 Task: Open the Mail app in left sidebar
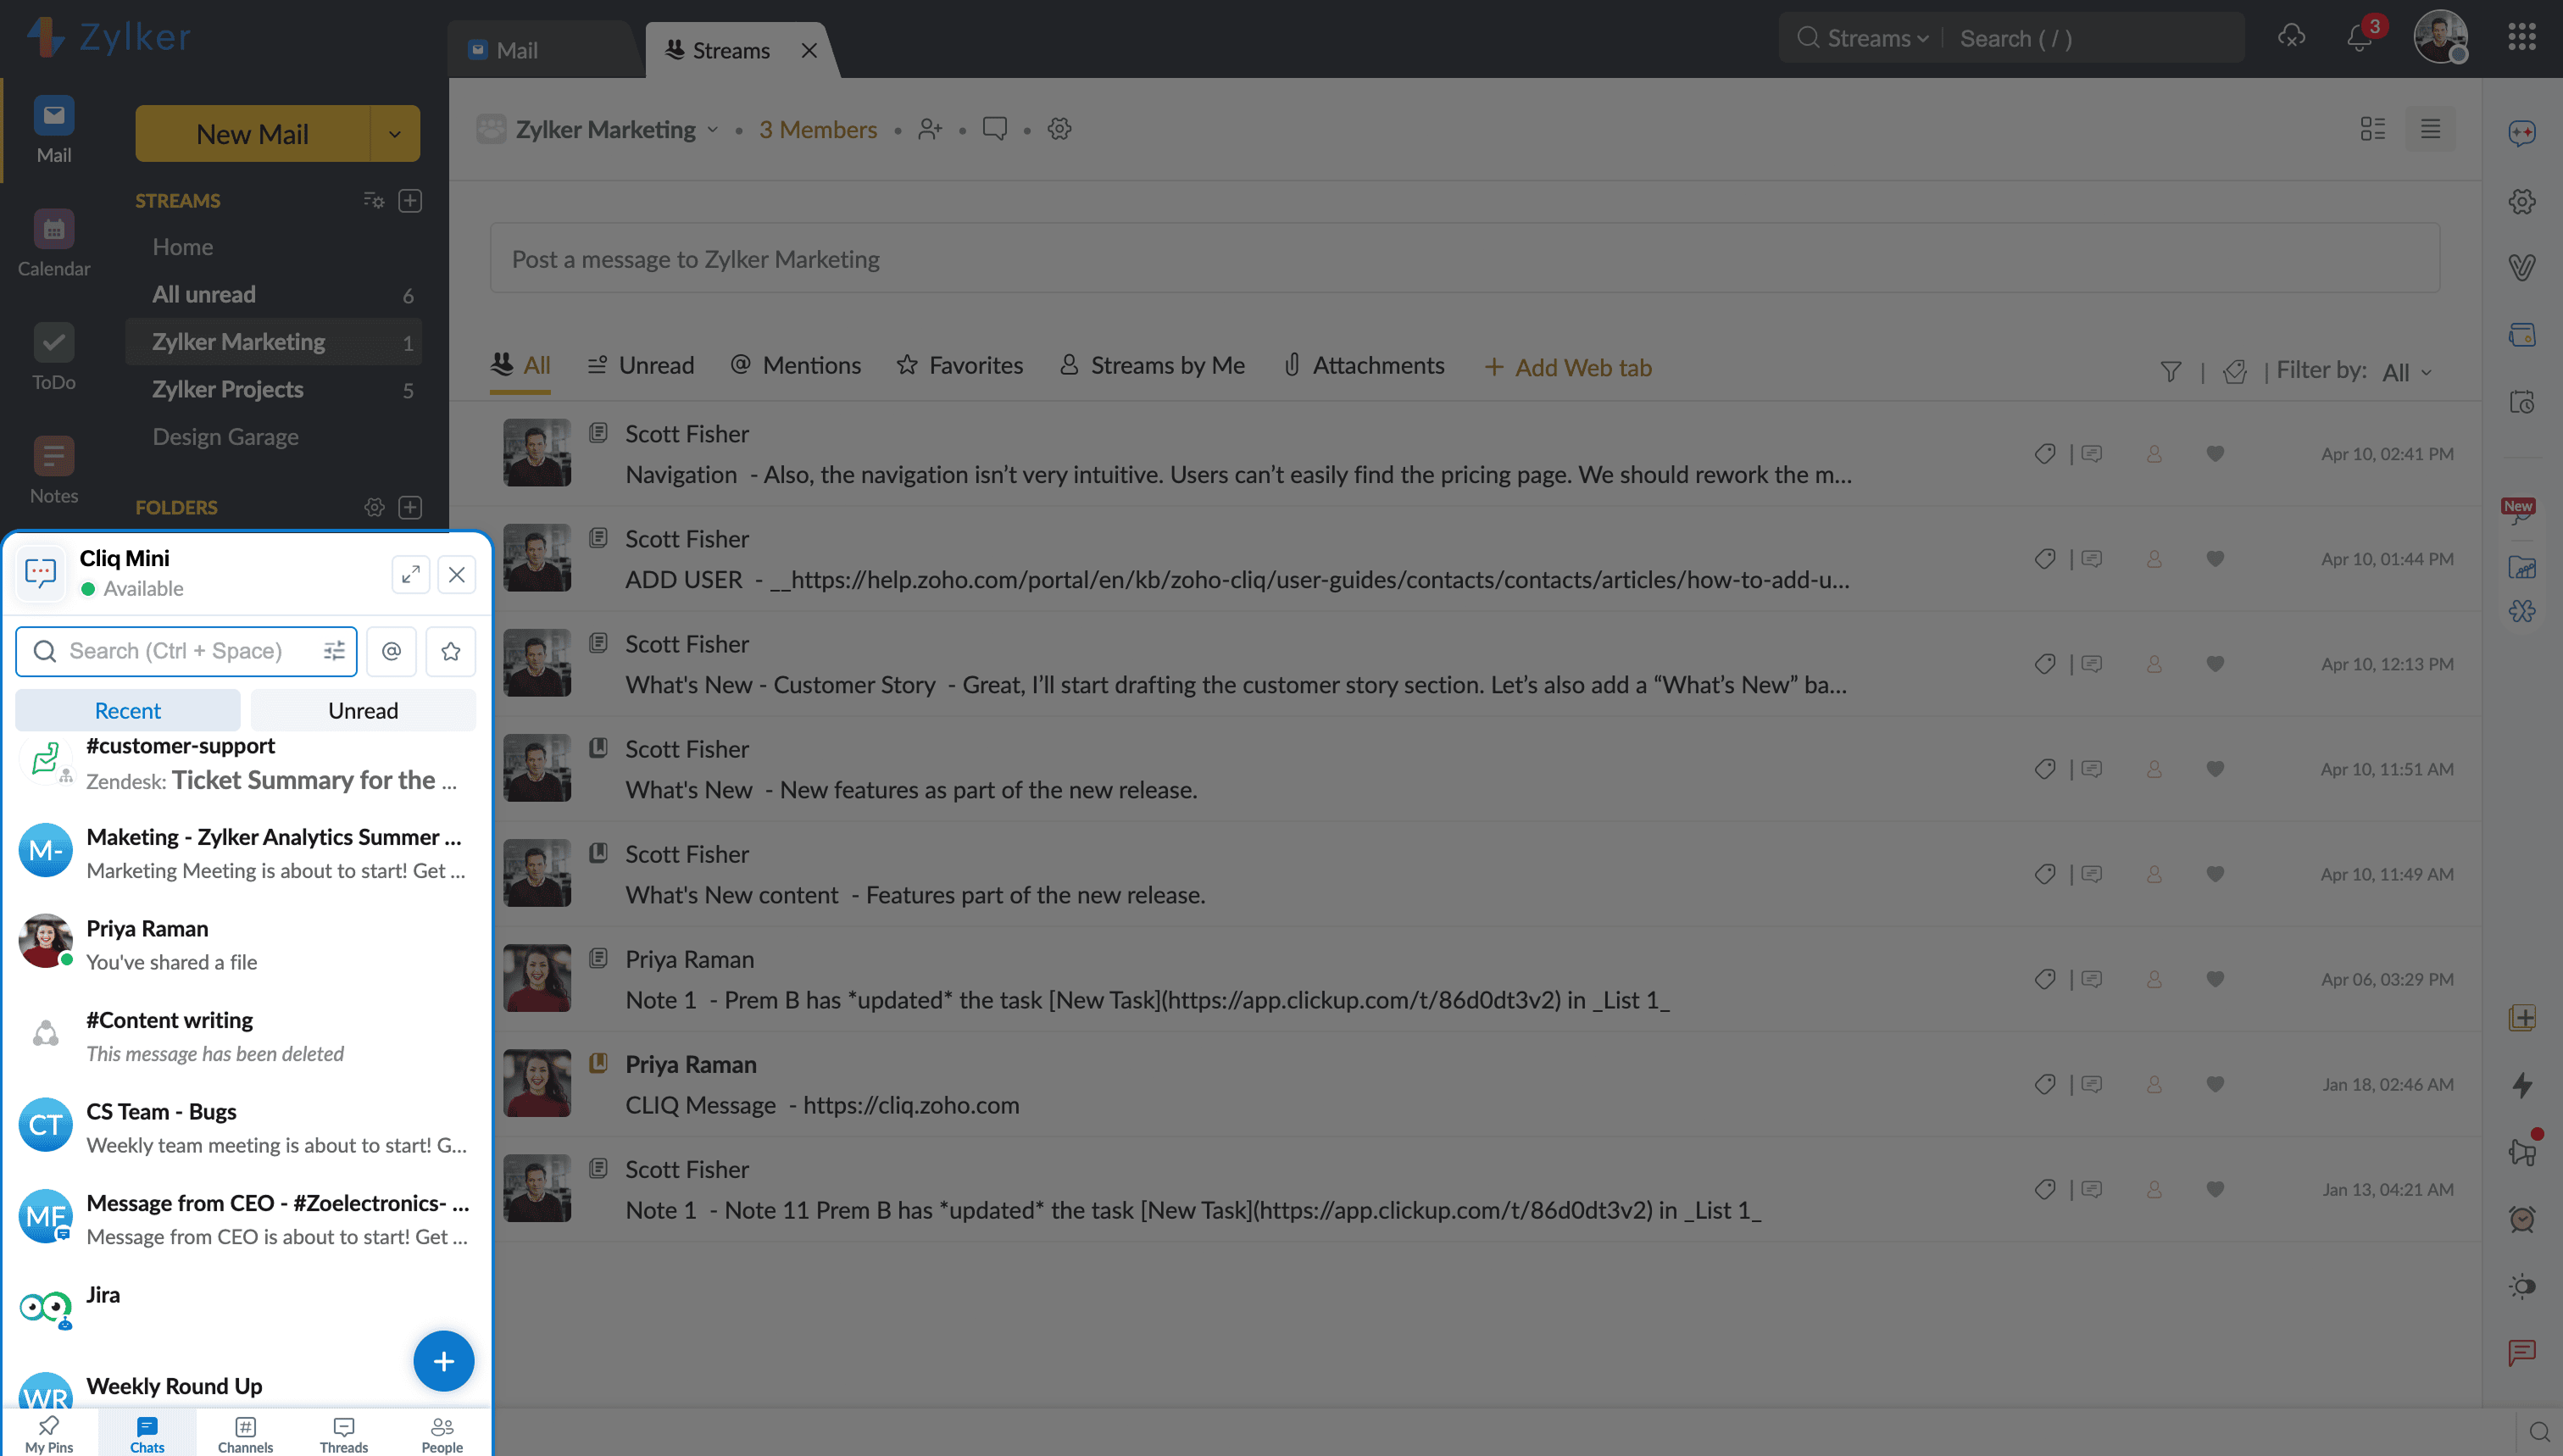click(x=54, y=129)
